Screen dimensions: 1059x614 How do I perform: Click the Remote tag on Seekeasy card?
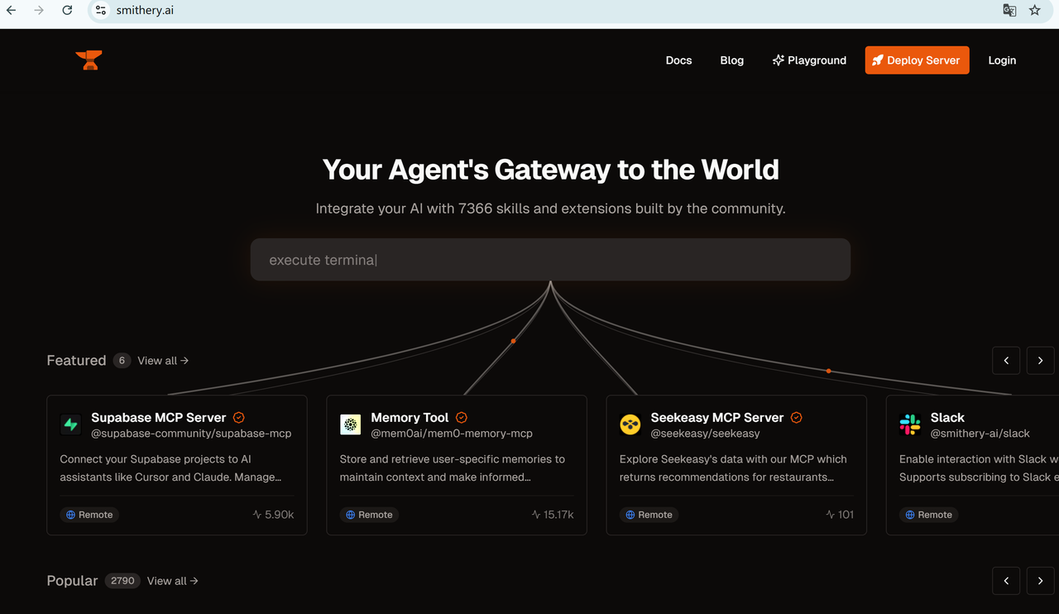[x=649, y=515]
